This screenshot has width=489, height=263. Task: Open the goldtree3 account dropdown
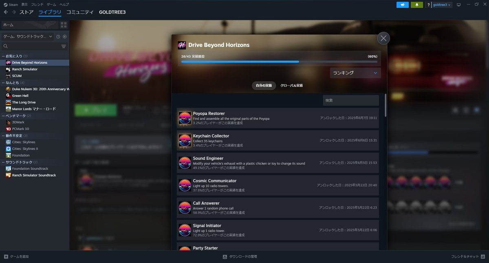click(x=442, y=4)
